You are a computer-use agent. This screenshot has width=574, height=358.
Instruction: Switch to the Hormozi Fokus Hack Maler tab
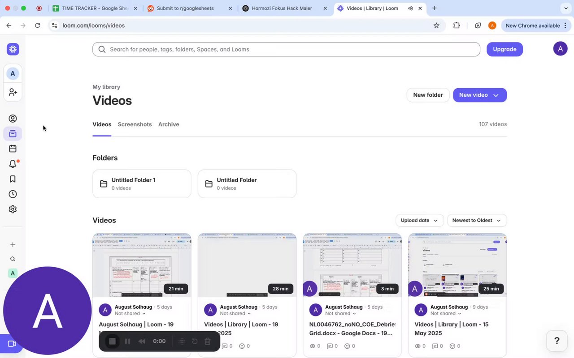point(284,8)
